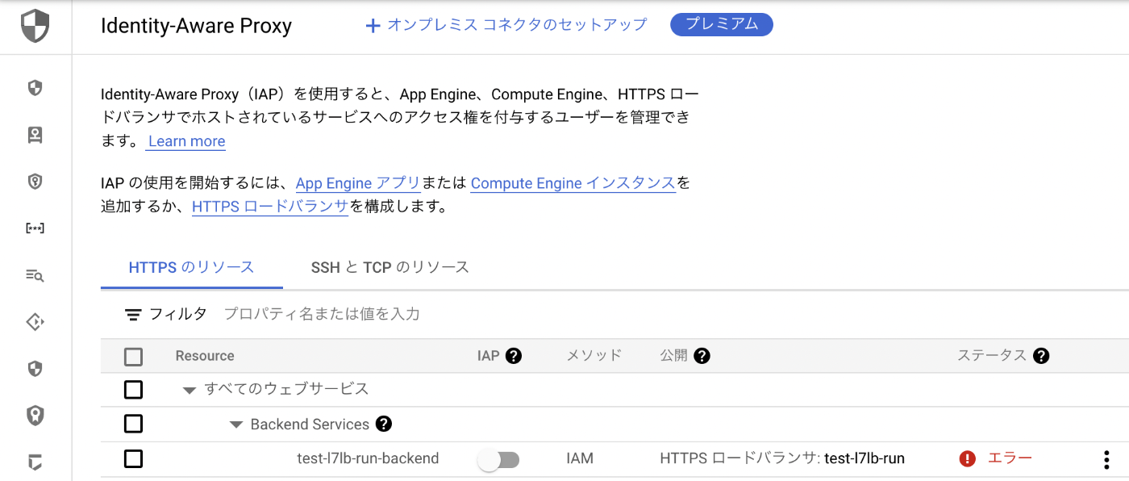Tick the test-l7lb-run-backend row checkbox

click(x=134, y=458)
